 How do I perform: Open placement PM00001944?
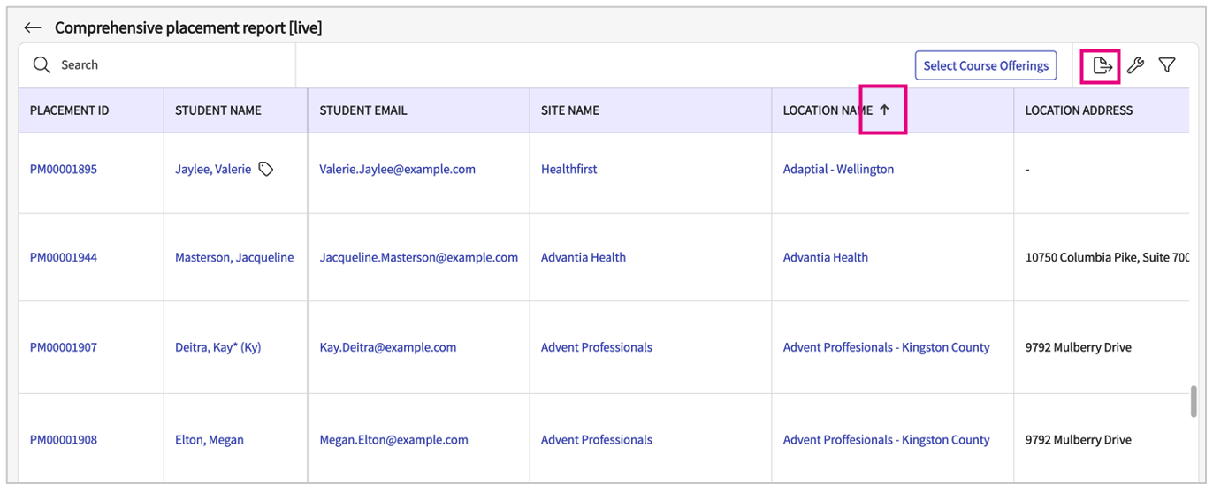tap(64, 257)
